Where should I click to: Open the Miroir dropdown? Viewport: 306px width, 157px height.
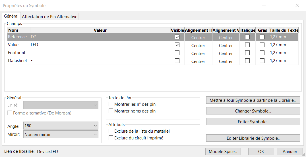coord(61,135)
